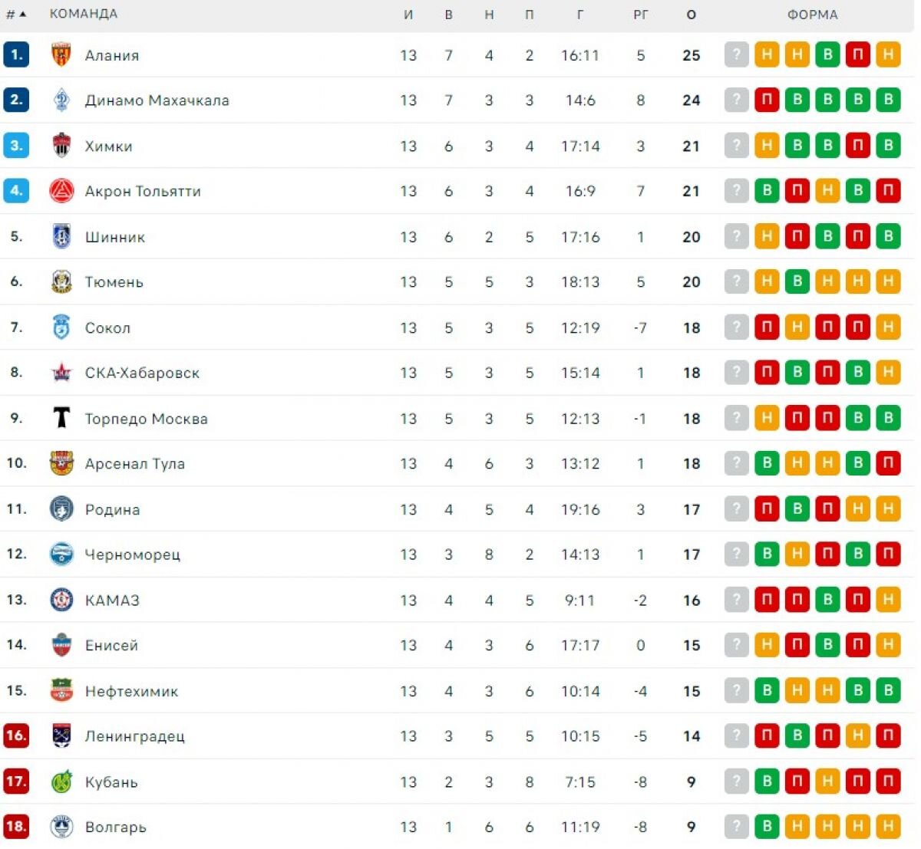Click Нефтехимик's last green В form badge
Image resolution: width=921 pixels, height=849 pixels.
tap(888, 690)
